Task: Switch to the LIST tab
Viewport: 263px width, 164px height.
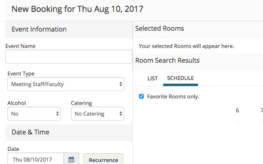Action: point(152,78)
